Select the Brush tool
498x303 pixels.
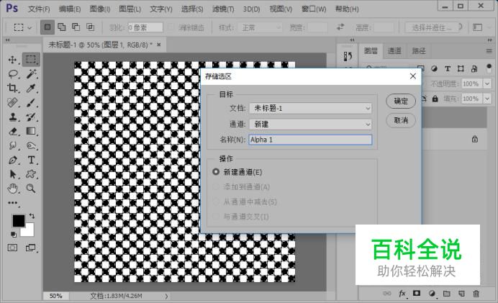31,103
